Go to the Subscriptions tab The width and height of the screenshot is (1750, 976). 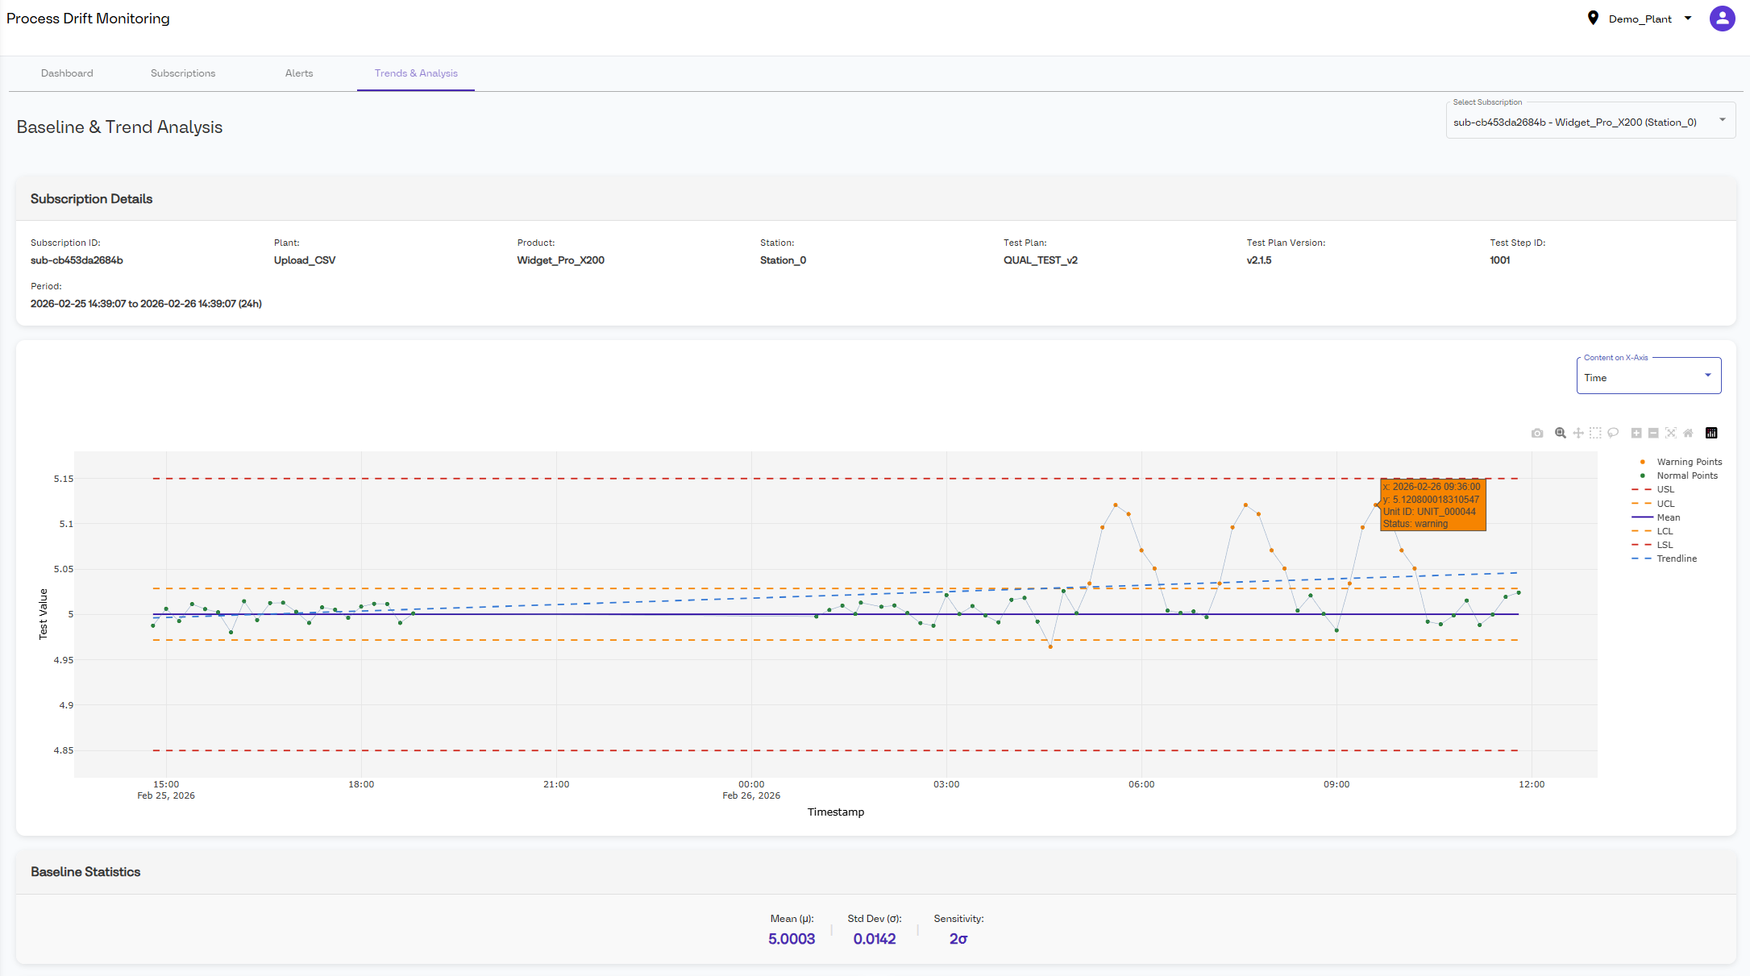[x=183, y=73]
